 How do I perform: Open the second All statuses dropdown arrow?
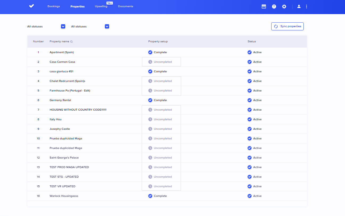(x=107, y=26)
